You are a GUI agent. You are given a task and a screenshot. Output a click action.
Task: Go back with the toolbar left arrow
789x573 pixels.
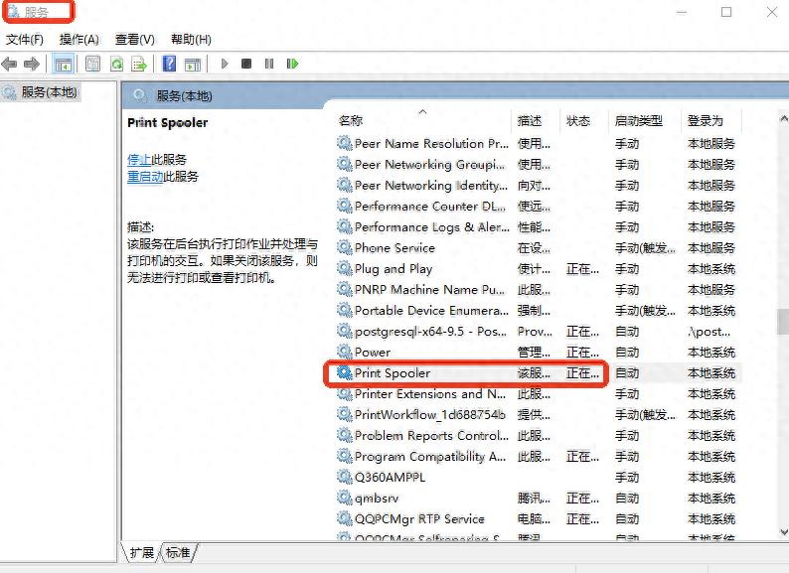click(x=9, y=64)
